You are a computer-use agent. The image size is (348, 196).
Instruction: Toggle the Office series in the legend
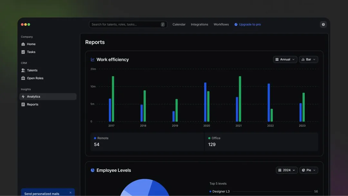point(210,138)
